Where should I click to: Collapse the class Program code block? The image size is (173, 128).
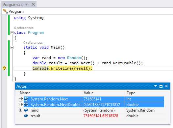(12, 33)
